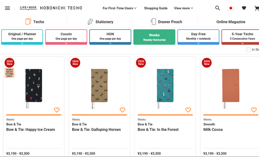Expand the Original / Planner category

coord(22,37)
